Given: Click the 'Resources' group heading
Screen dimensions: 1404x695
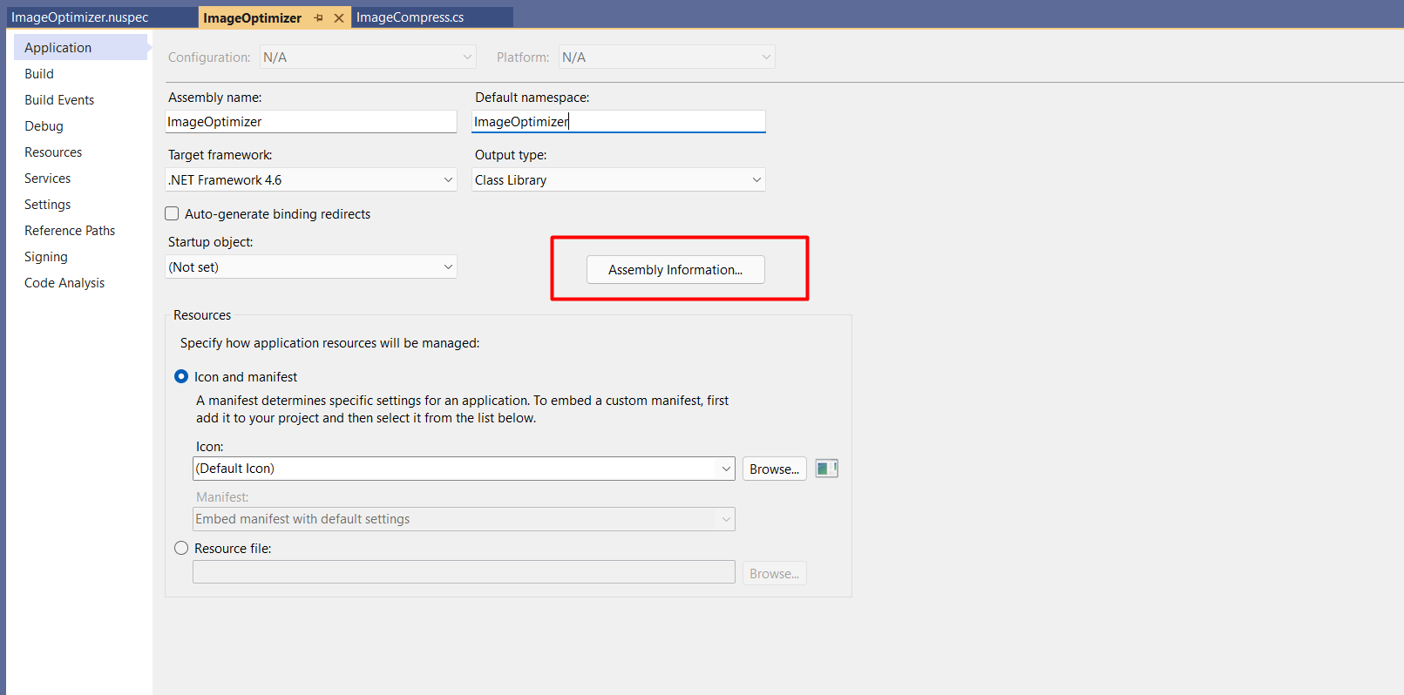Looking at the screenshot, I should (x=202, y=315).
